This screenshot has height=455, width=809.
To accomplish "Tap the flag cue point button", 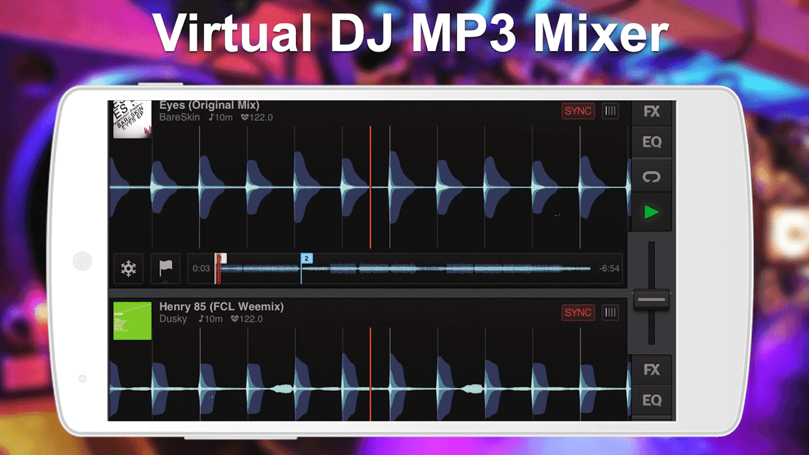I will pos(166,268).
